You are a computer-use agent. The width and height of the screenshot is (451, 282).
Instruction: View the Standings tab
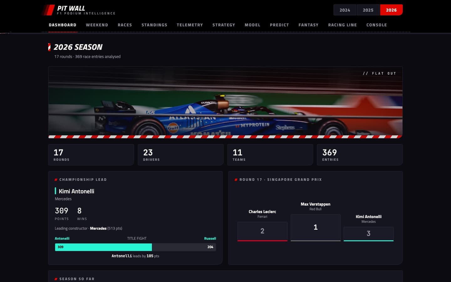click(154, 25)
